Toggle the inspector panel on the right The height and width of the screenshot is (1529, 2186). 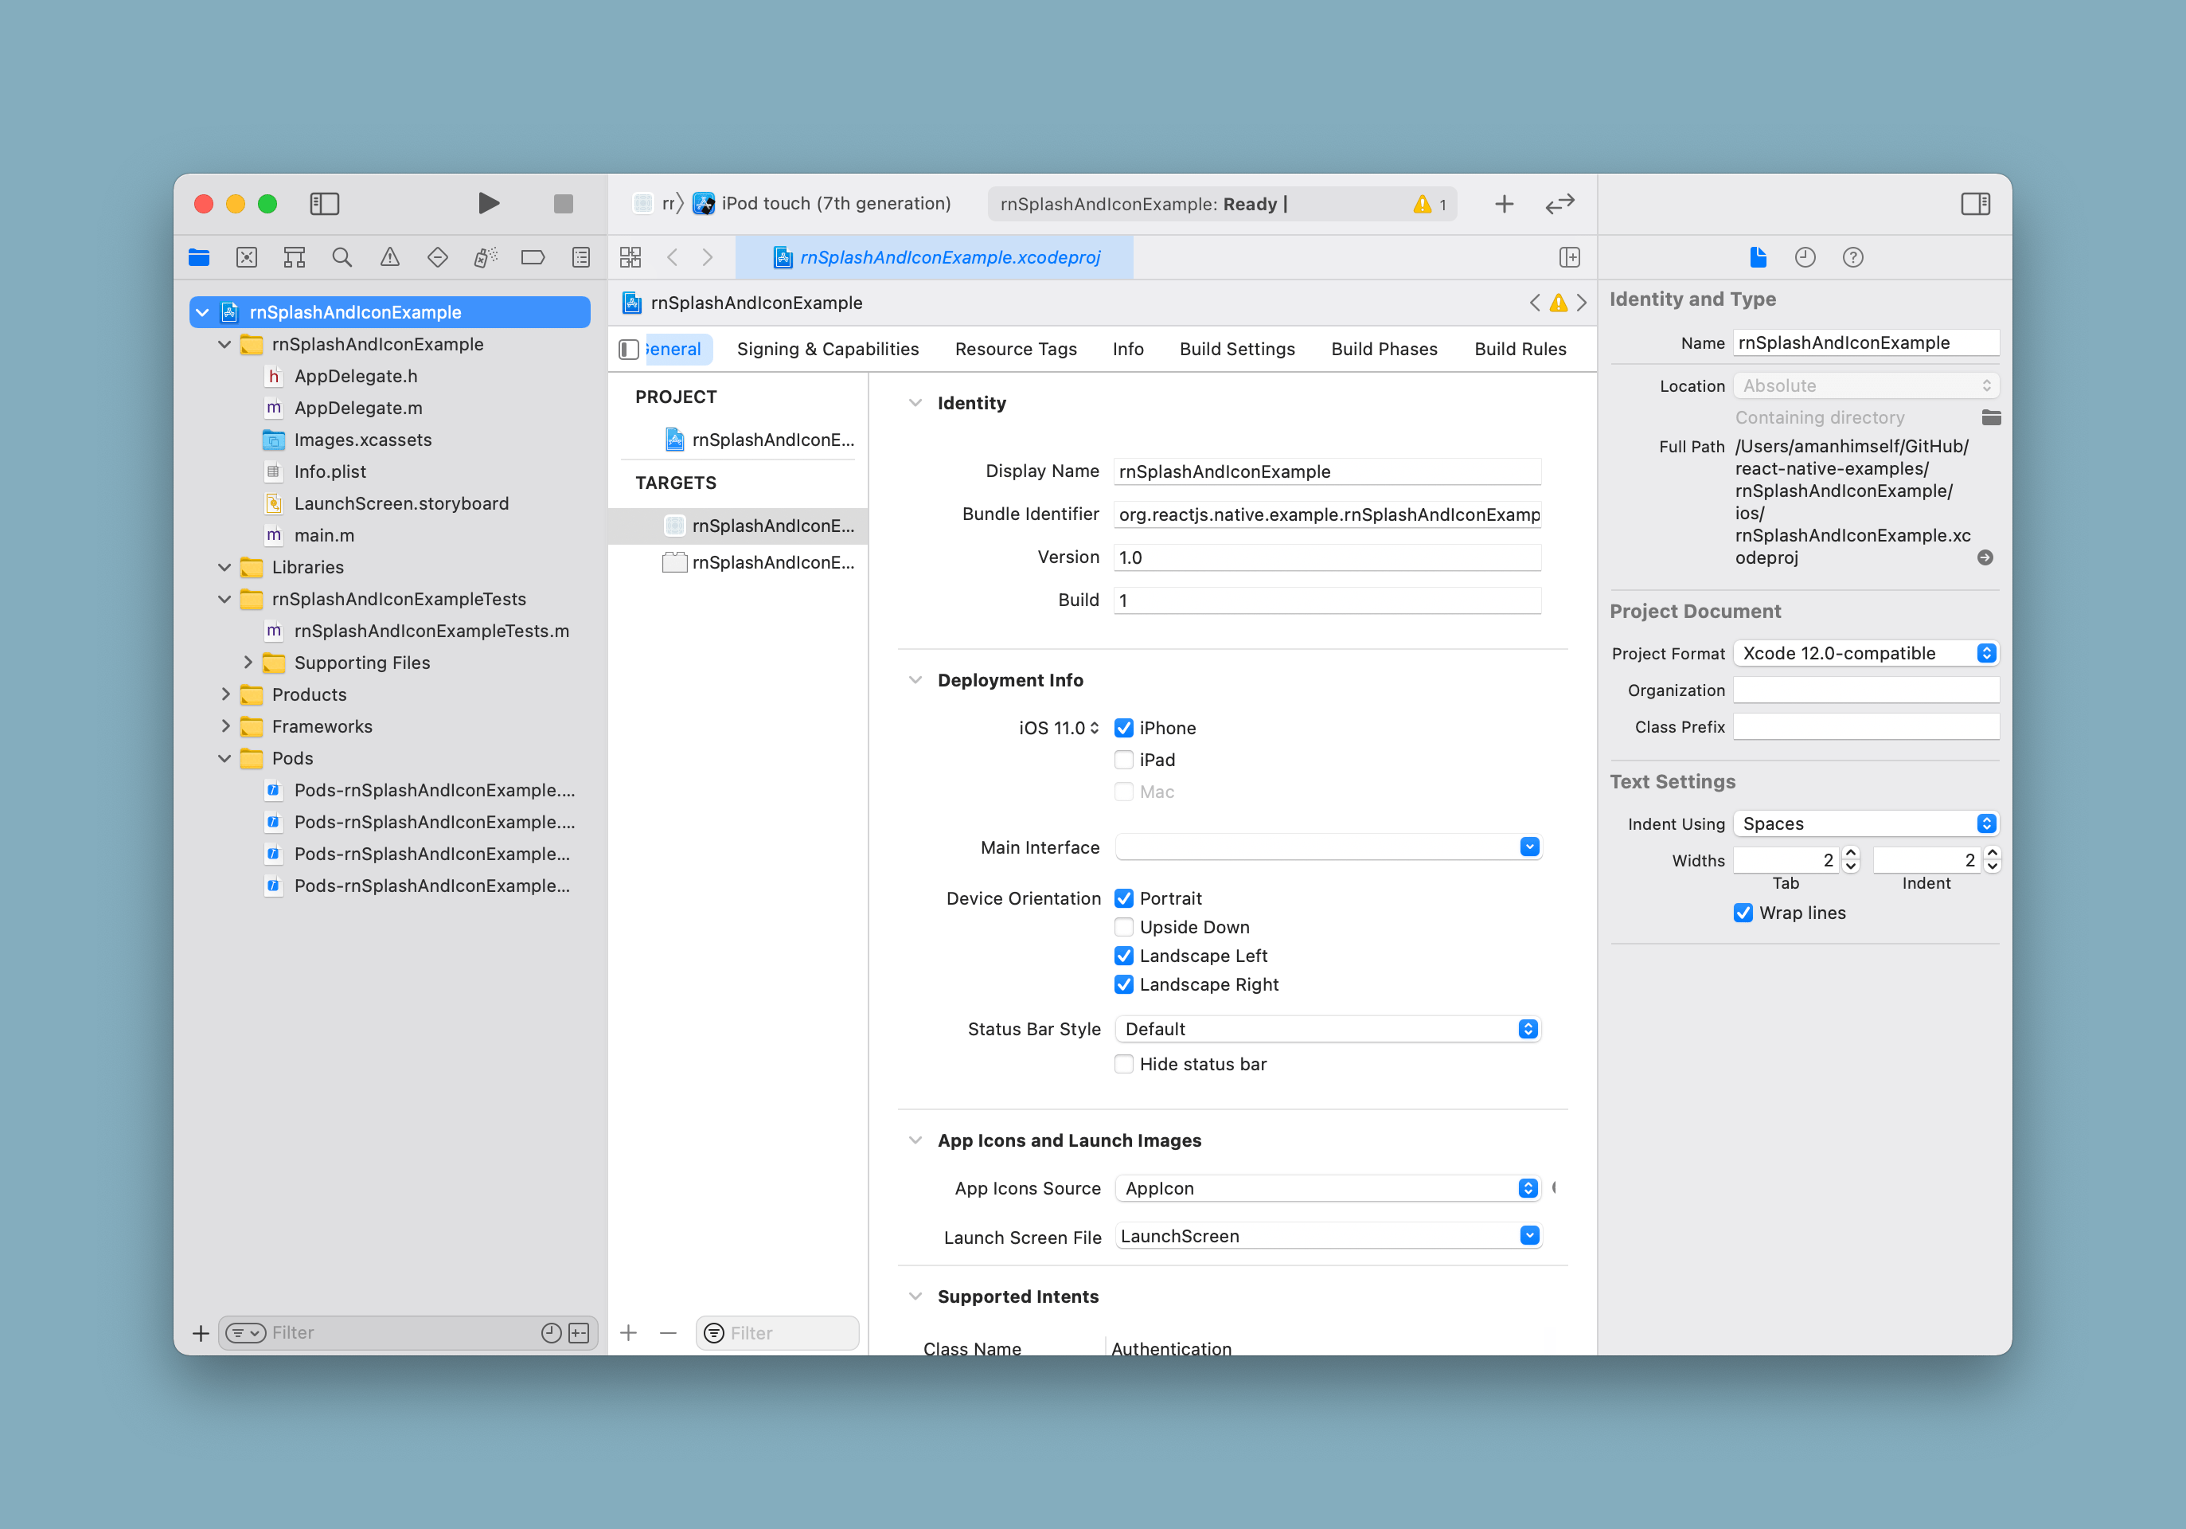click(1974, 203)
